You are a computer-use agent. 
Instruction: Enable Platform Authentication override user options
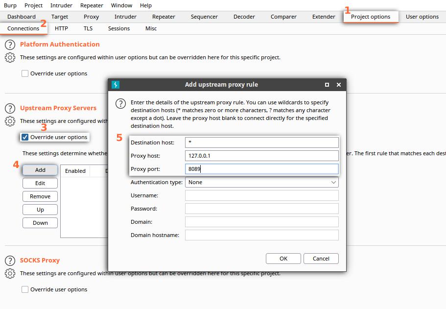click(25, 73)
